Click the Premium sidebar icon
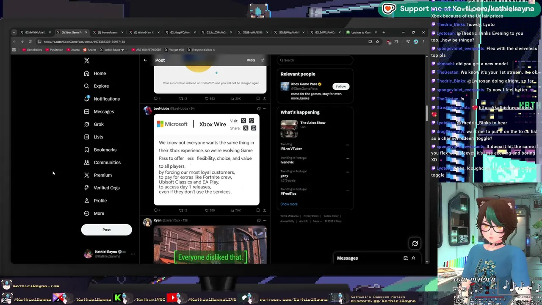The width and height of the screenshot is (542, 305). [x=86, y=175]
